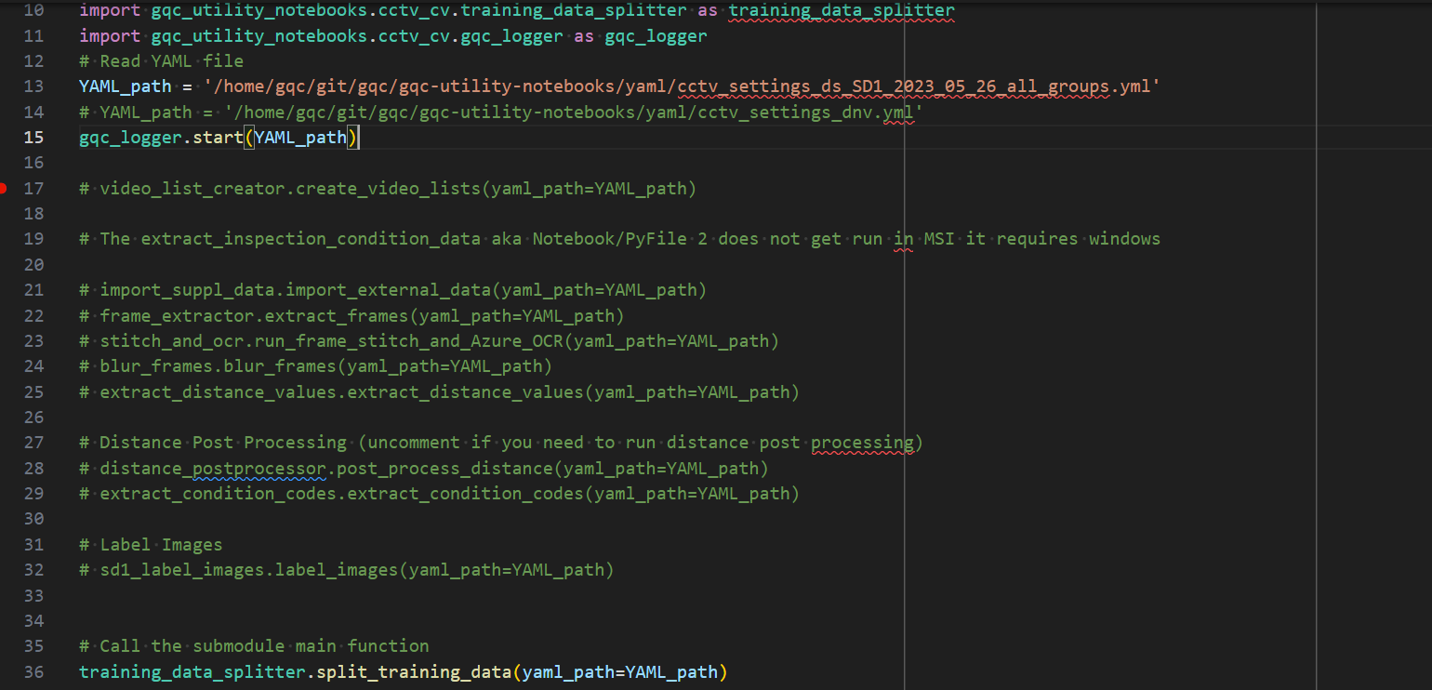Click the blur_frames.blur_frames comment line

point(315,366)
